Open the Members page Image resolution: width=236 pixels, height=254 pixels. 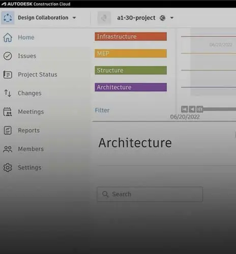31,149
